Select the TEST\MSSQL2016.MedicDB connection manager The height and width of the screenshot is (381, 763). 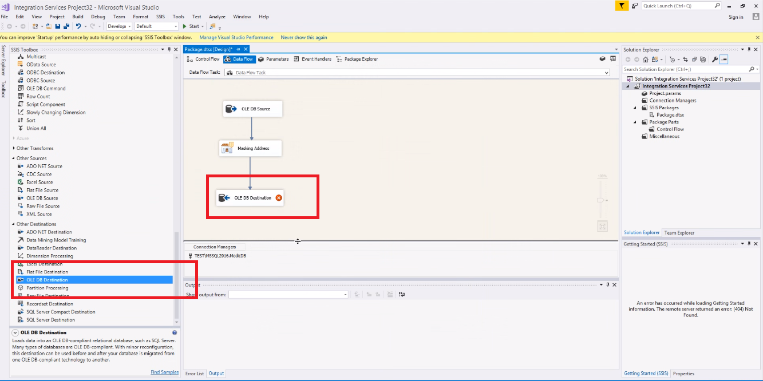[217, 256]
